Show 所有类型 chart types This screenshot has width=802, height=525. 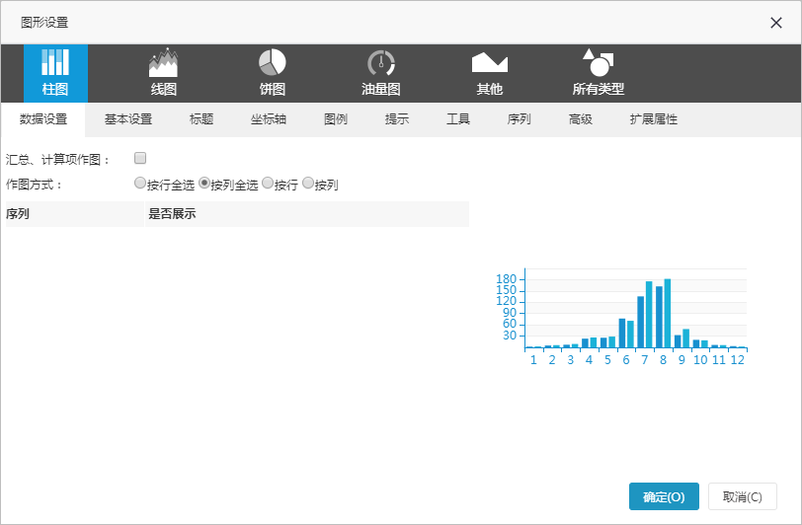(598, 73)
